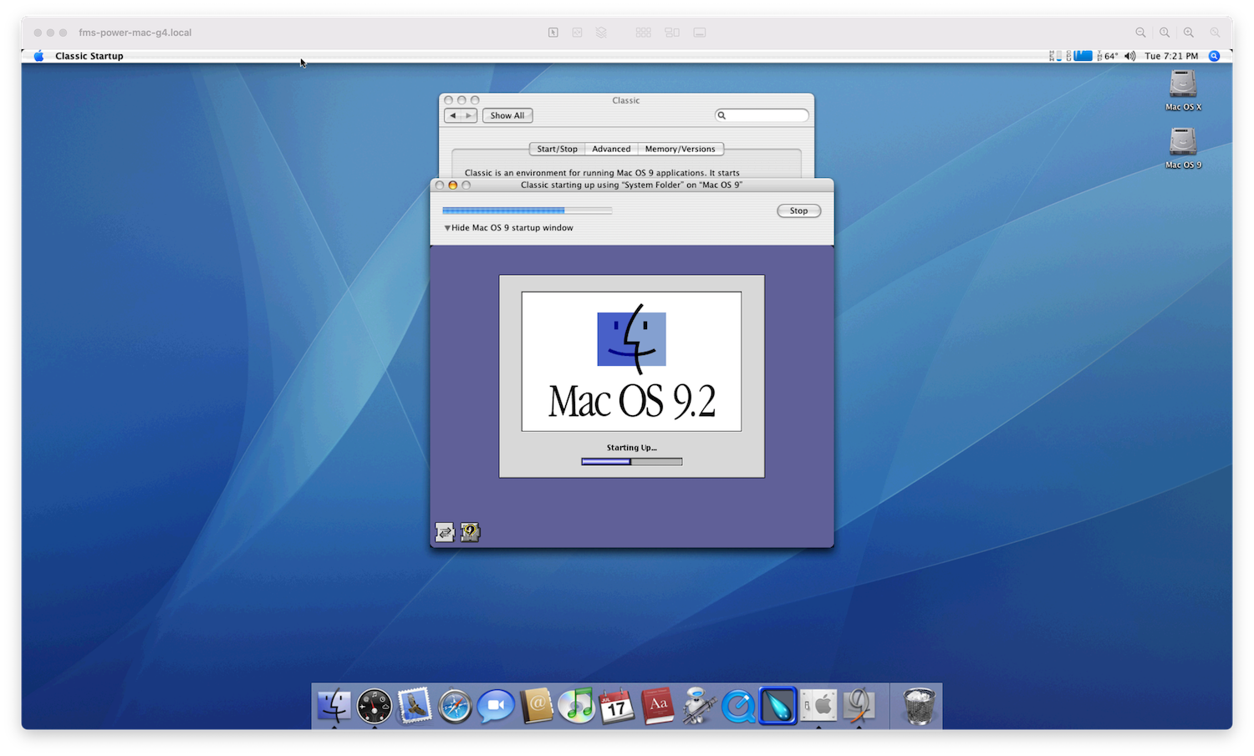Viewport: 1254px width, 756px height.
Task: Click the displays icon in viewer toolbar
Action: pos(672,33)
